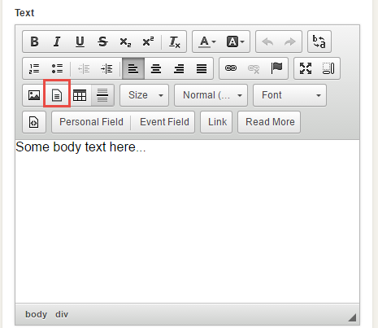Image resolution: width=378 pixels, height=328 pixels.
Task: Maximize the editor with expand icon
Action: 306,68
